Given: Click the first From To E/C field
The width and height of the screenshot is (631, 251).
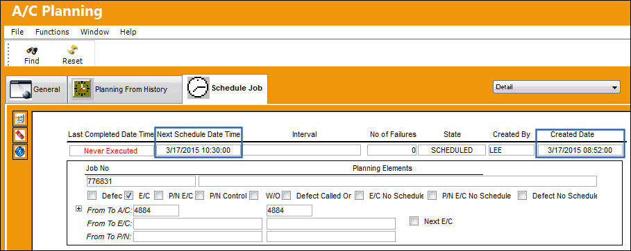Looking at the screenshot, I should [198, 224].
